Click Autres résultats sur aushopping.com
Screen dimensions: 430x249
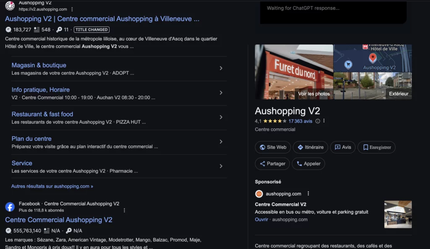(52, 187)
